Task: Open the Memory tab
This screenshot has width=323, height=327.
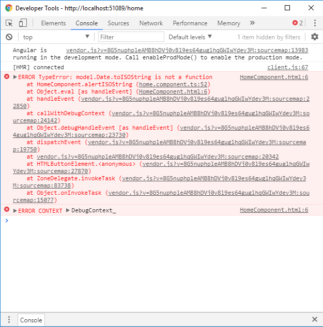Action: (x=229, y=23)
